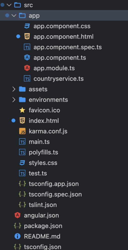Click the braces icon for tsconfig.json

point(18,247)
